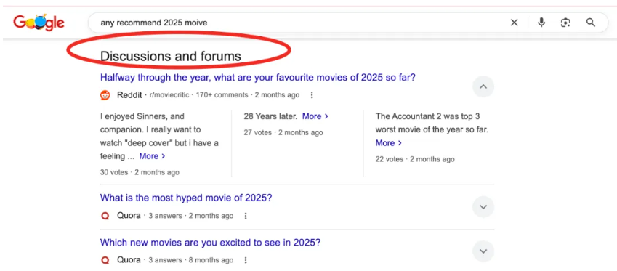The image size is (617, 271).
Task: Open three-dot menu for '8 months ago' Quora result
Action: point(246,260)
